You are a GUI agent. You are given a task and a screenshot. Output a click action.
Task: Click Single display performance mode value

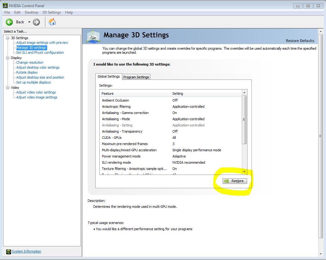click(x=197, y=150)
